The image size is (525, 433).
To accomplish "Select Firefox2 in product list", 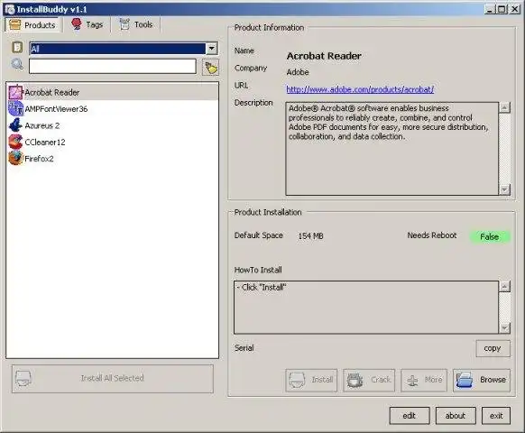I will [x=113, y=159].
